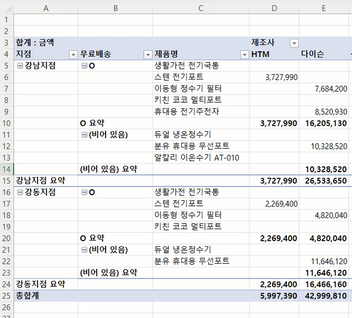Select grand total 5,997,390

click(x=274, y=296)
